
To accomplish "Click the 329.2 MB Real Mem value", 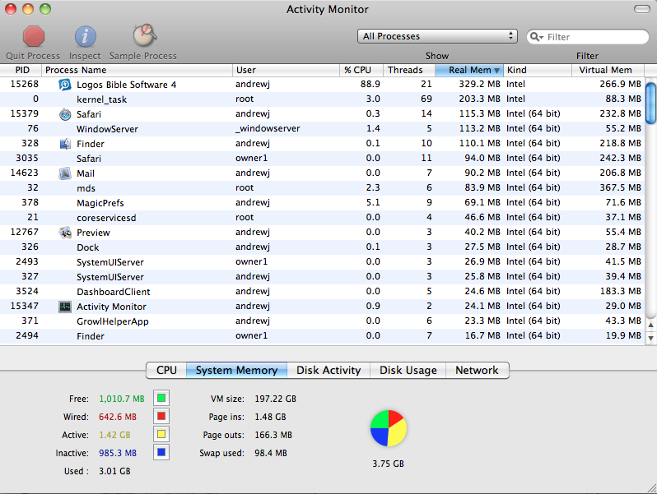I will coord(479,84).
